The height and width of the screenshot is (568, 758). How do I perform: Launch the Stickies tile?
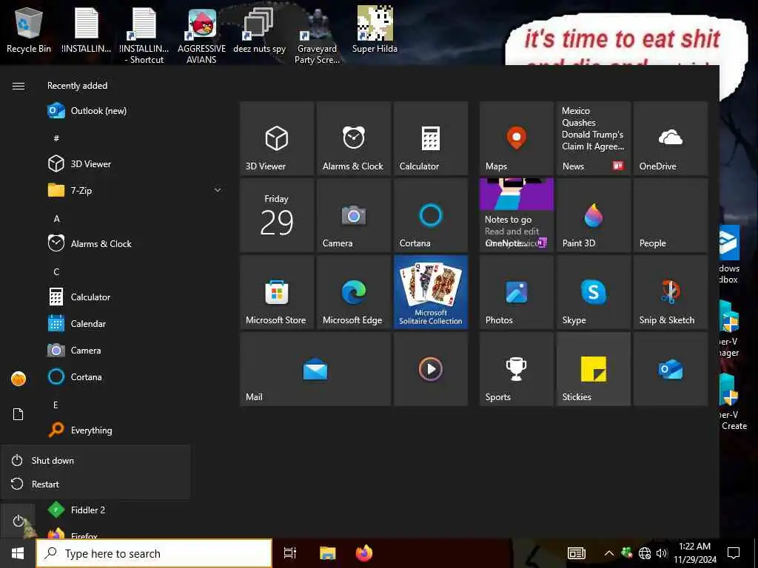point(593,369)
